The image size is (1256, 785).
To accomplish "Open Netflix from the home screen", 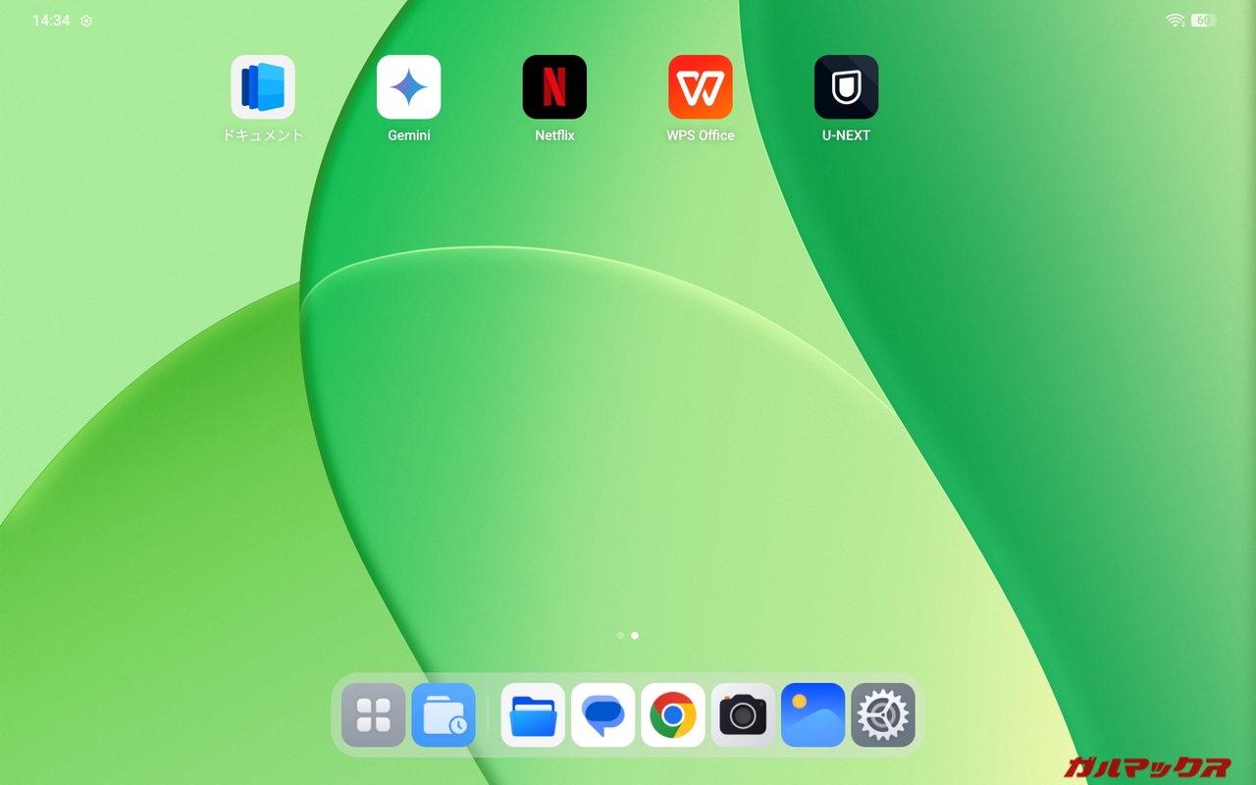I will coord(554,87).
